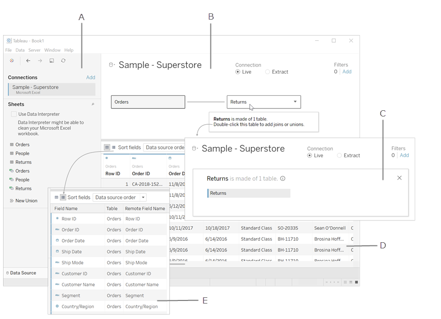This screenshot has height=319, width=441.
Task: Select Extract connection in main window
Action: pos(267,72)
